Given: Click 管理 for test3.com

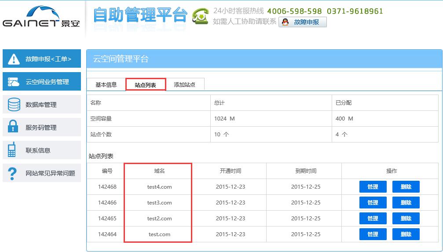Looking at the screenshot, I should (373, 203).
